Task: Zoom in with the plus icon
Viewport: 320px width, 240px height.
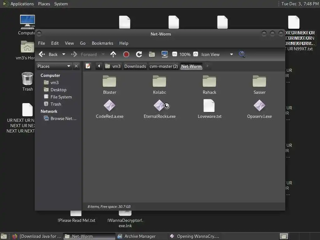Action: (x=196, y=54)
